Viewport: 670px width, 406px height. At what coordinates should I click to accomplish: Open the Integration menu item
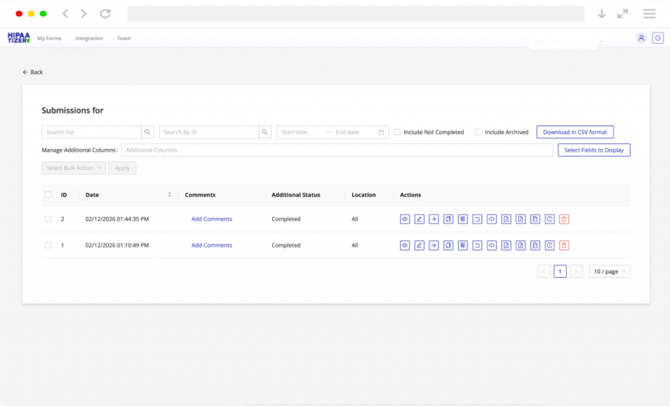[89, 38]
